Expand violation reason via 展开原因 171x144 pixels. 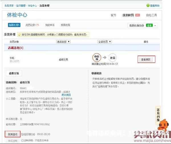[66, 95]
